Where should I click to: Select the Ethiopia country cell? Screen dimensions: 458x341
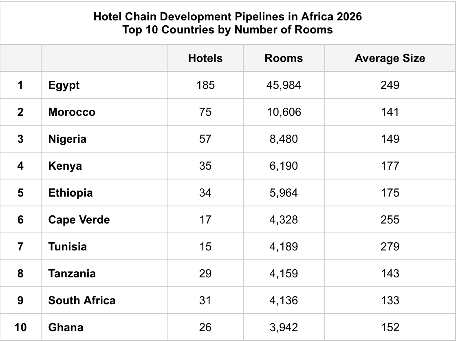(70, 193)
